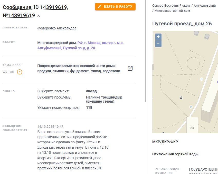This screenshot has width=218, height=174.
Task: Click the user message text body
Action: tap(73, 150)
